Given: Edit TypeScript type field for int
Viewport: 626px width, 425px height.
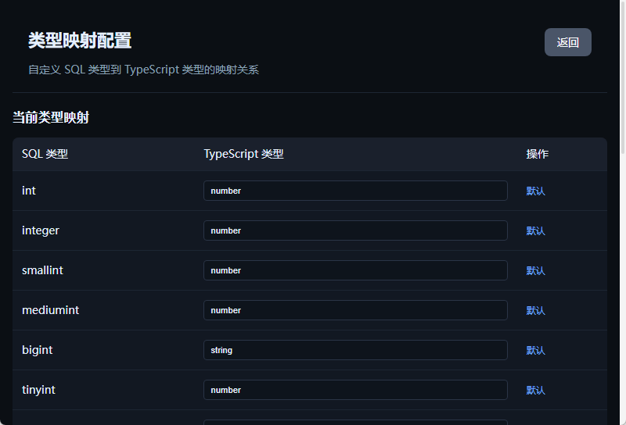Looking at the screenshot, I should click(355, 191).
